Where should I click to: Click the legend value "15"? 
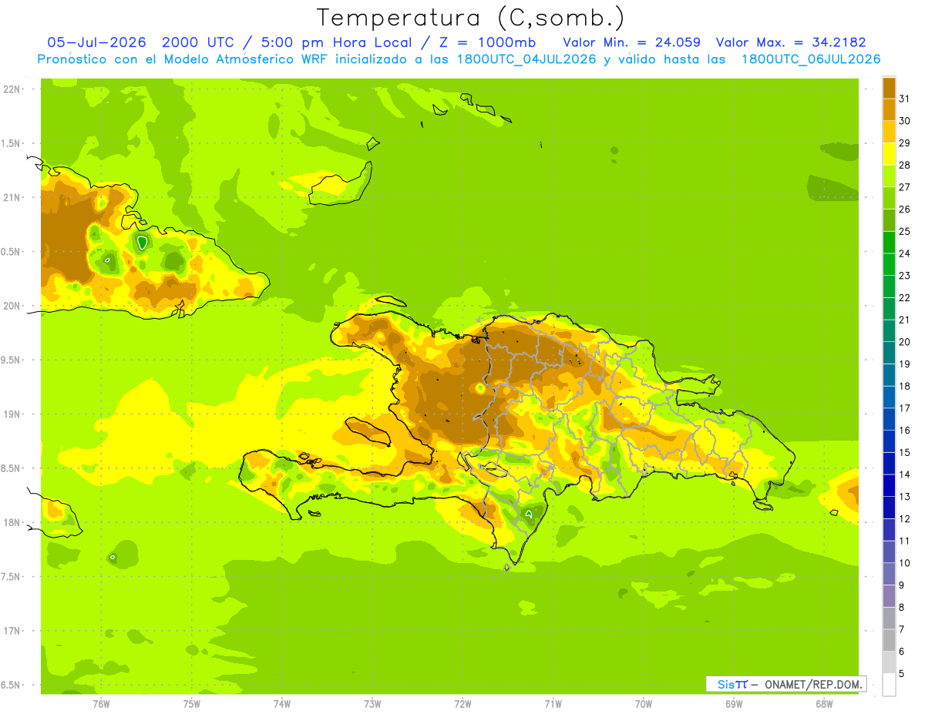click(904, 452)
